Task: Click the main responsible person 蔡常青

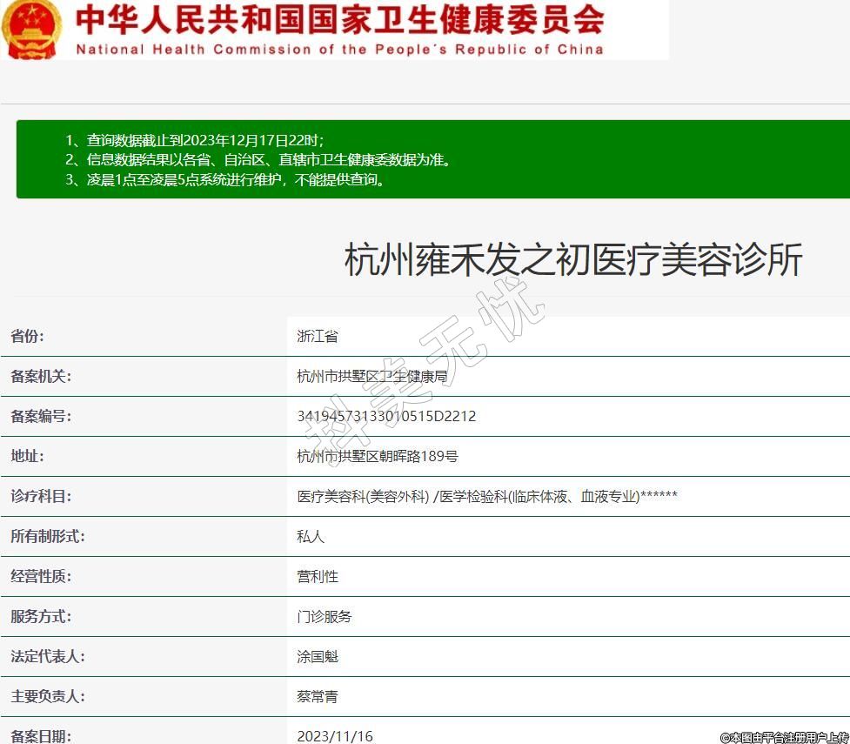Action: coord(317,696)
